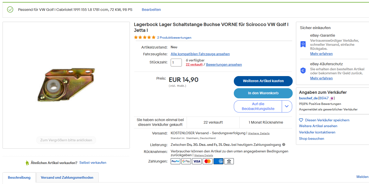Click the bank transfer icon
The height and width of the screenshot is (184, 369).
[229, 161]
